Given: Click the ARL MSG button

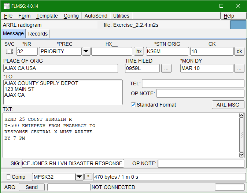Looking at the screenshot, I should click(228, 105).
